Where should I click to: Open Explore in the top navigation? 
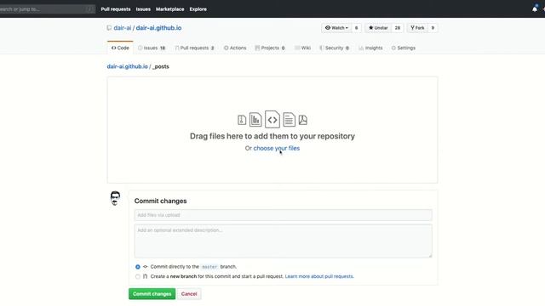(198, 9)
